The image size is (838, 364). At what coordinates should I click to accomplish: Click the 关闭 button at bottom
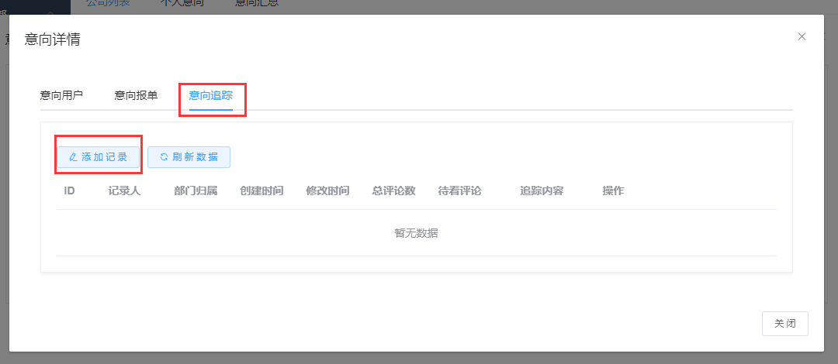click(x=784, y=324)
